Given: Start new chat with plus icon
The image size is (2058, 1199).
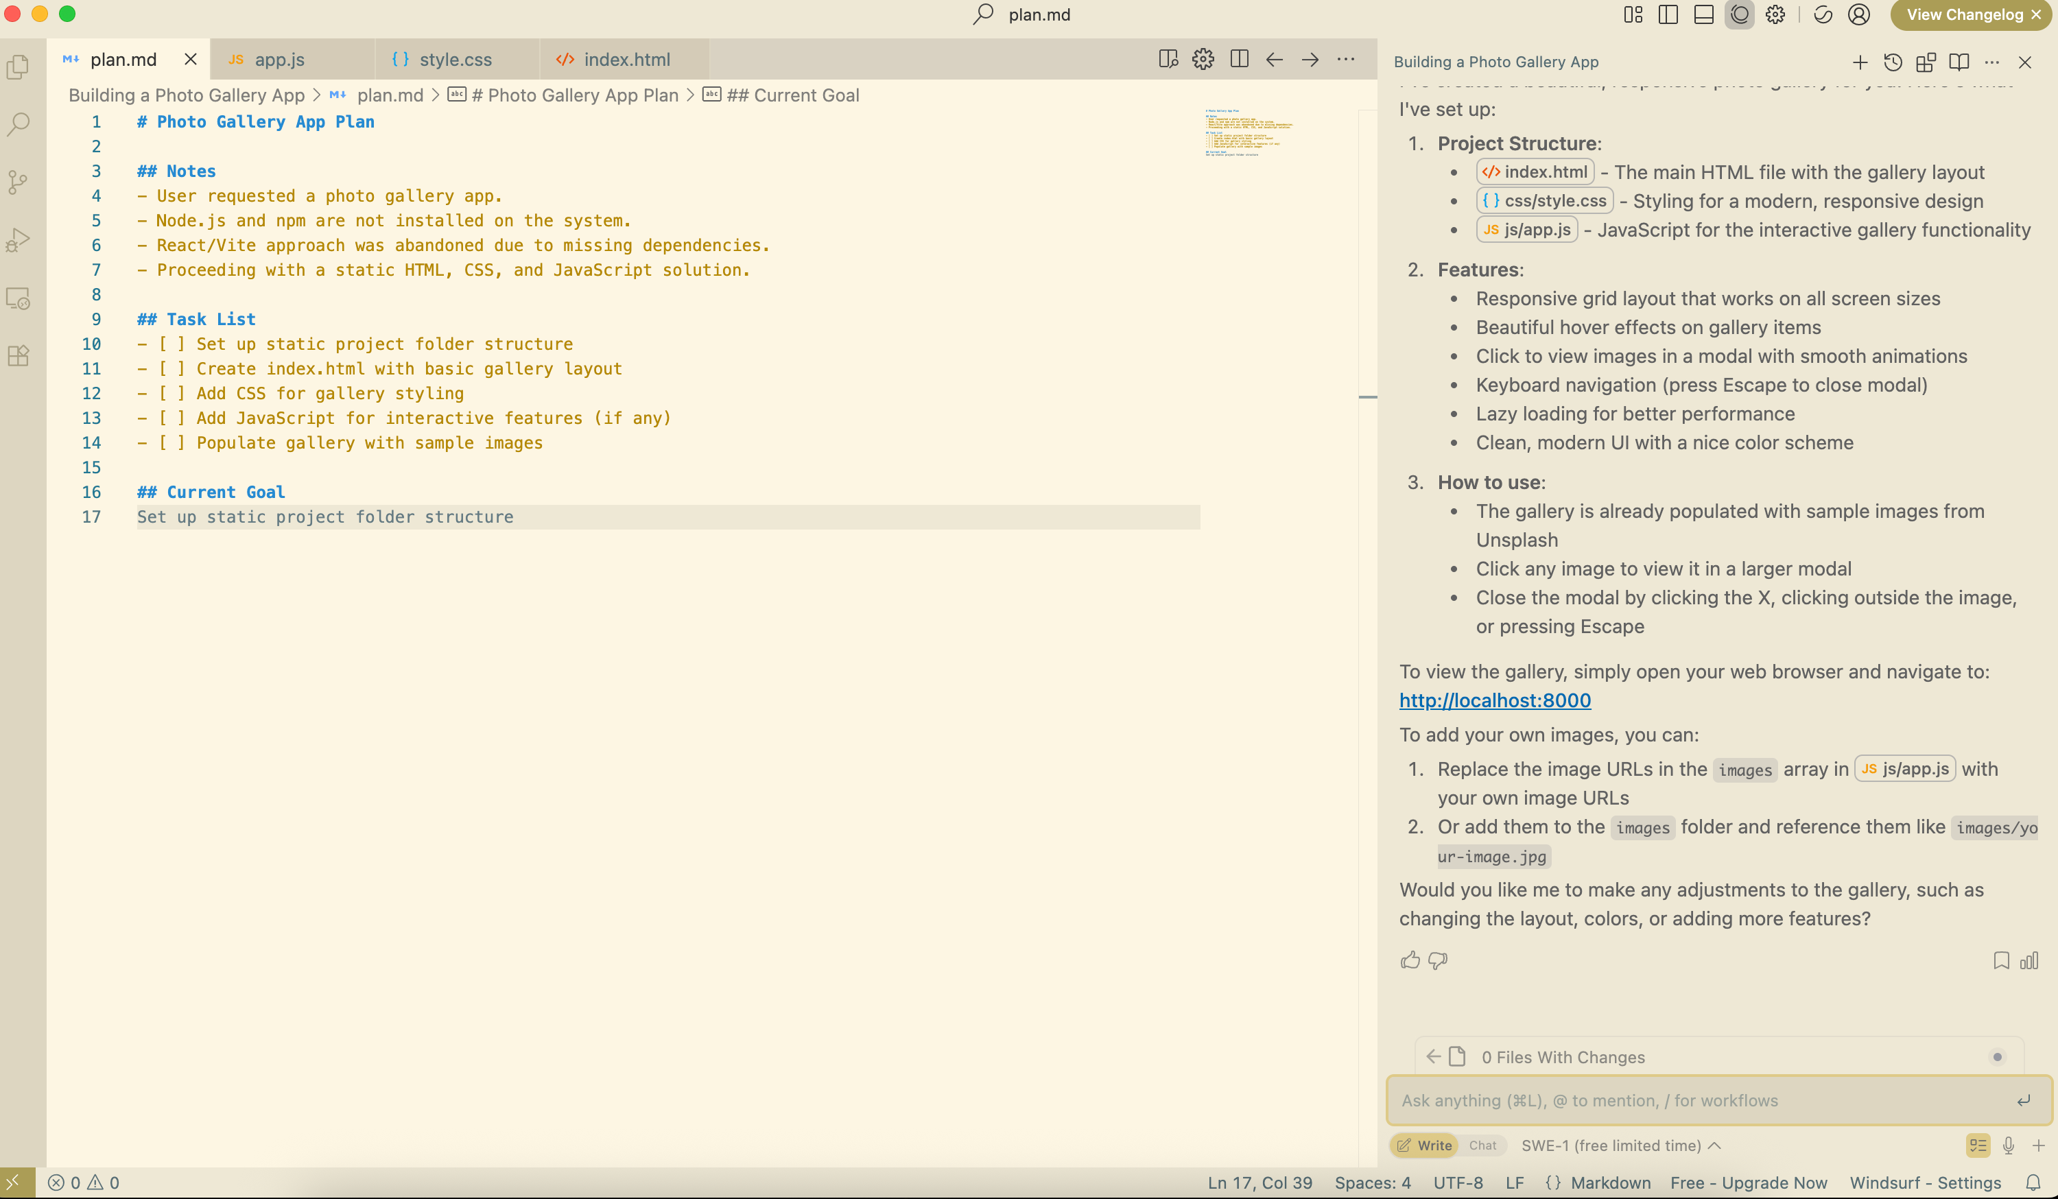Looking at the screenshot, I should coord(1860,62).
